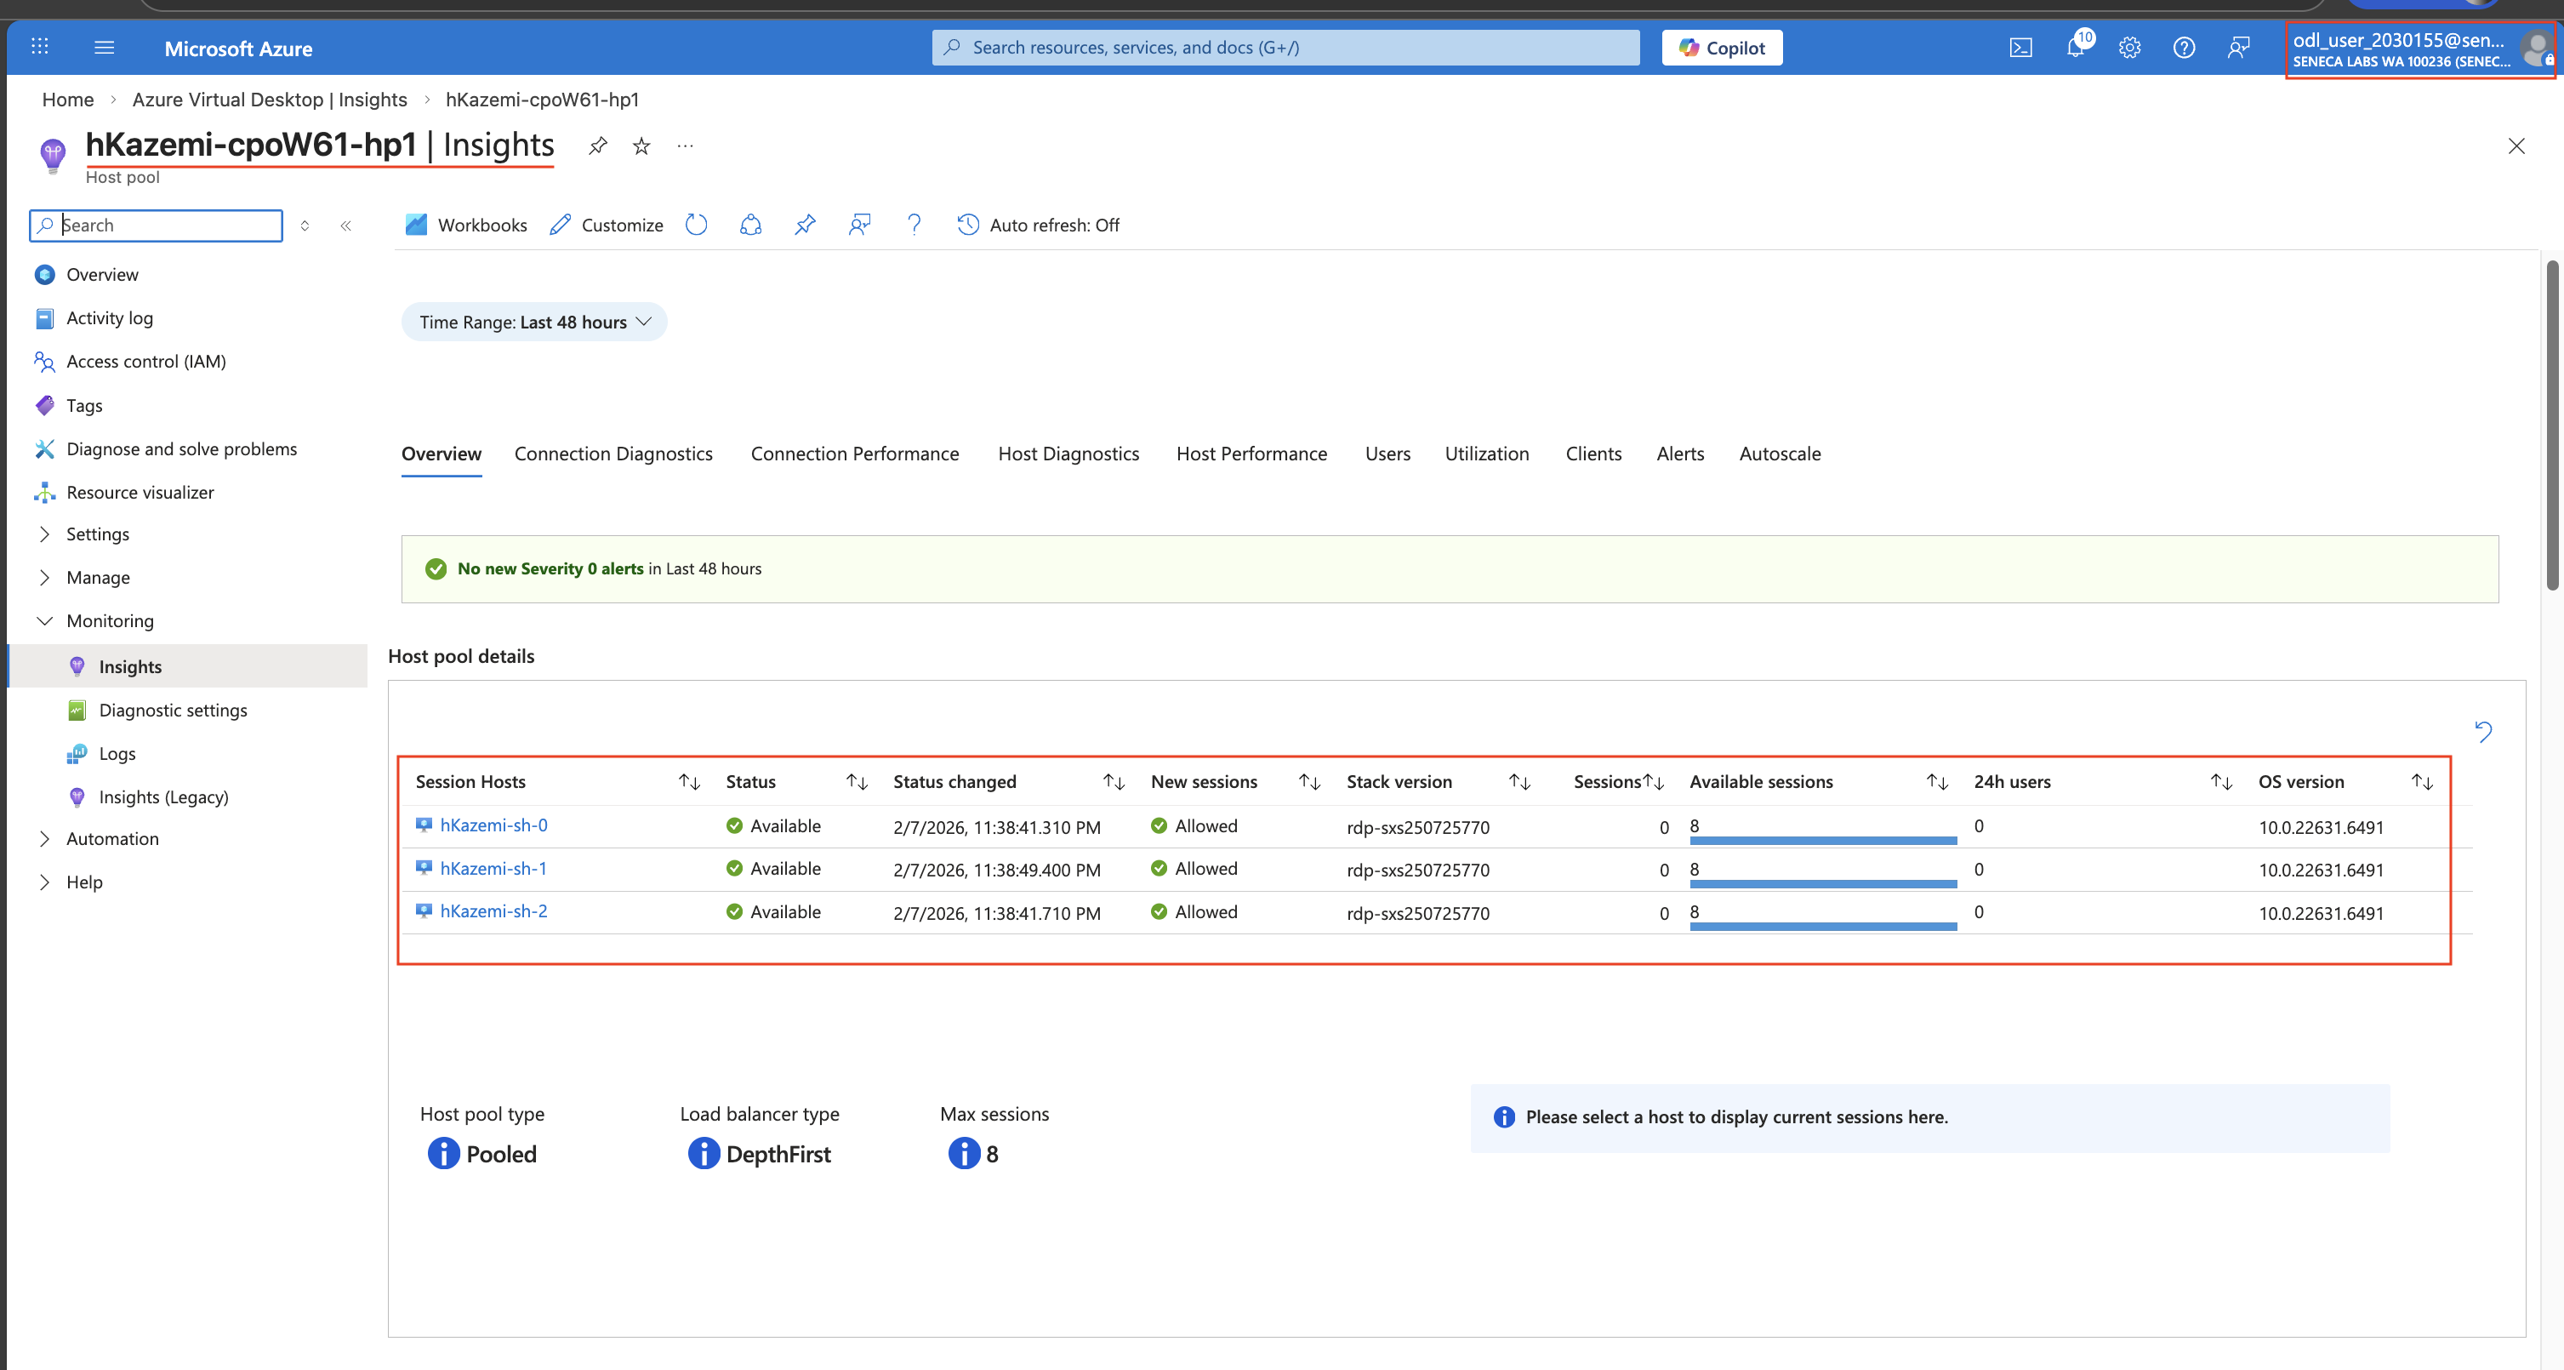
Task: Sort the Status column
Action: pyautogui.click(x=857, y=781)
